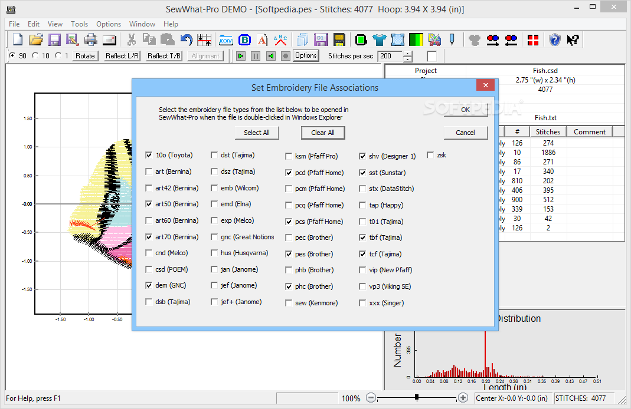Zoom out with the minus button
Viewport: 631px width, 409px height.
[x=371, y=398]
